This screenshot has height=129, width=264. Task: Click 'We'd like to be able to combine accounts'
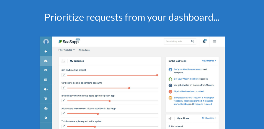(x=82, y=83)
